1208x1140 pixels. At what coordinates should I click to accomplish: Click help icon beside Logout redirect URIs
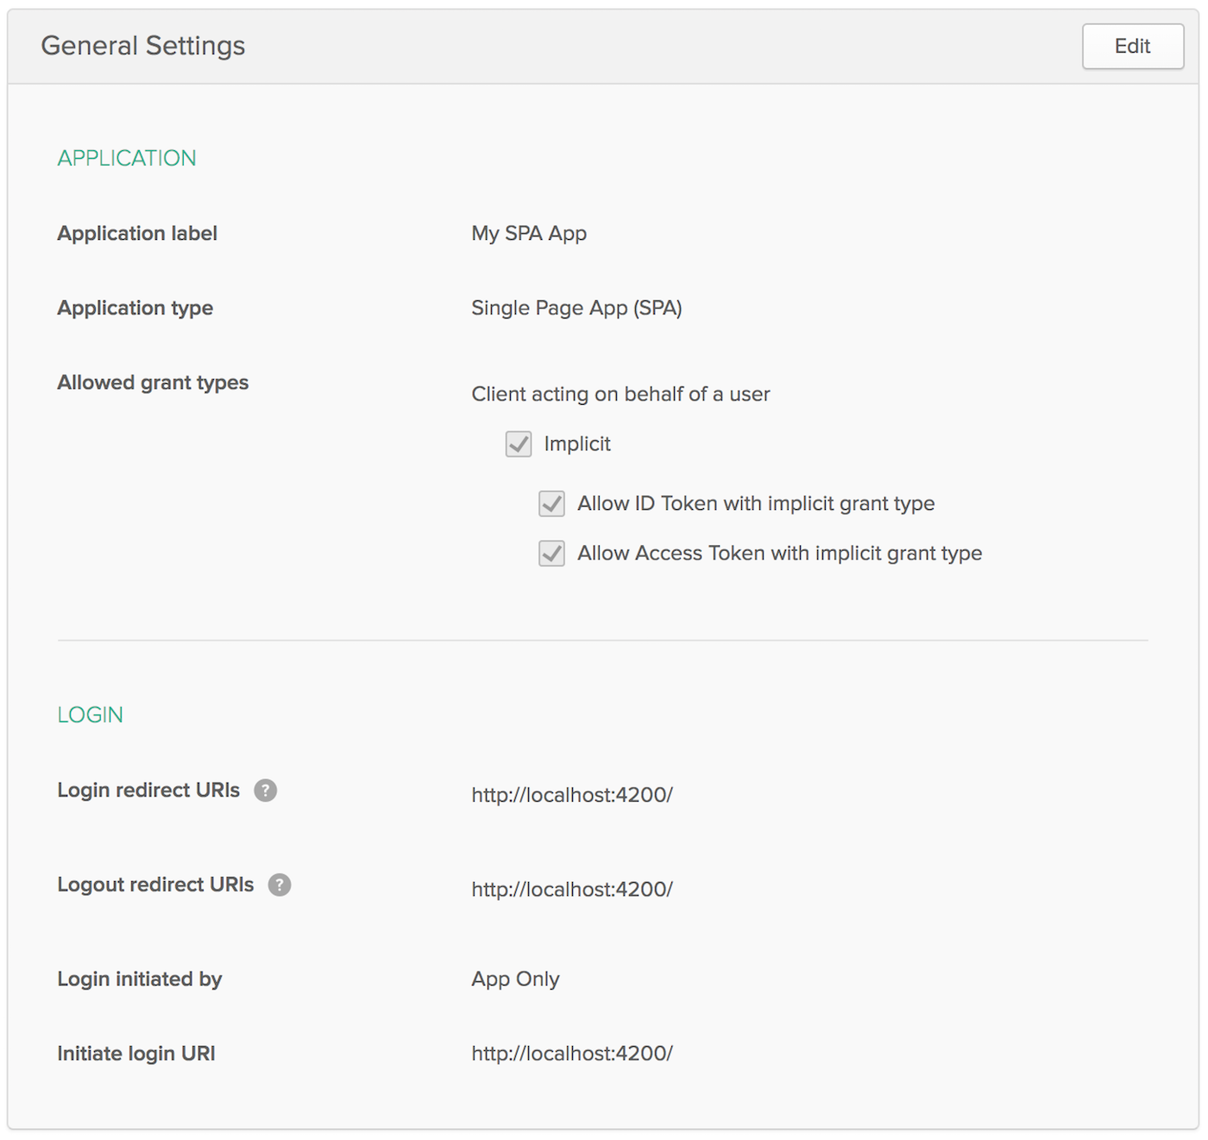coord(280,885)
